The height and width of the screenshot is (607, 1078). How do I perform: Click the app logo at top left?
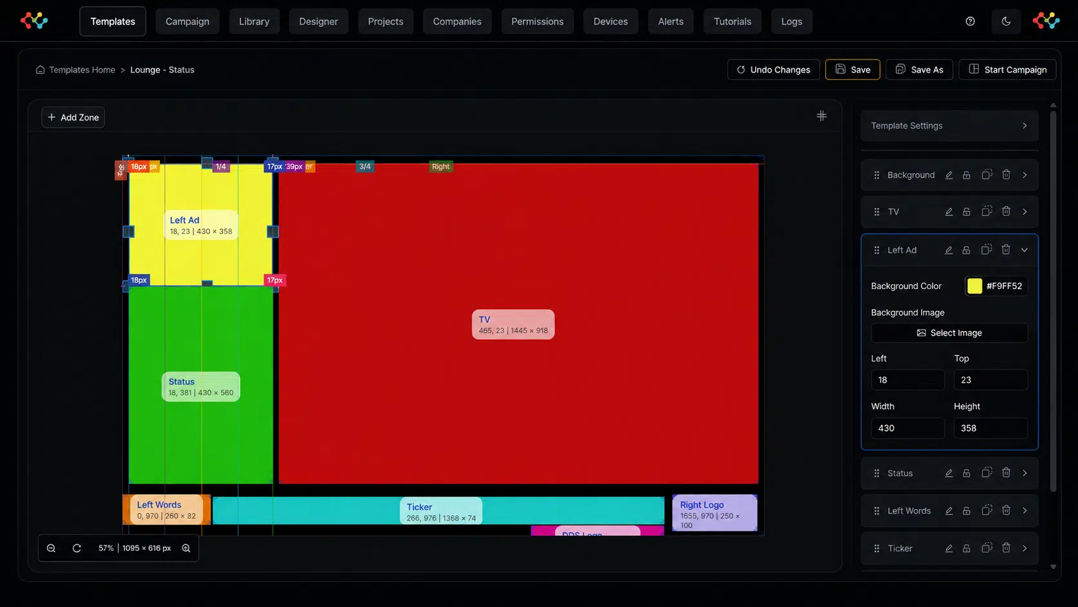pos(34,21)
